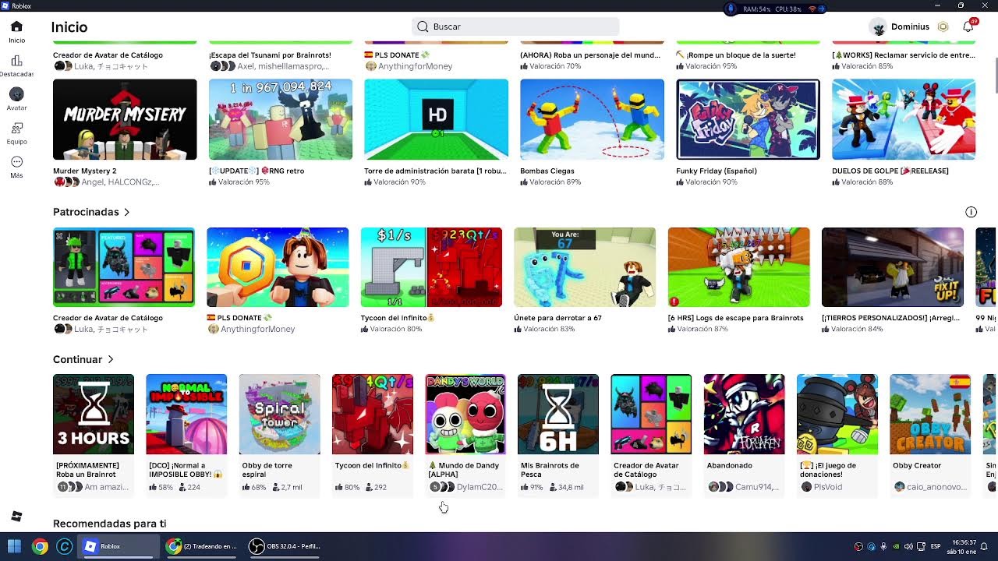This screenshot has height=561, width=998.
Task: Open Dominius profile avatar
Action: [879, 27]
